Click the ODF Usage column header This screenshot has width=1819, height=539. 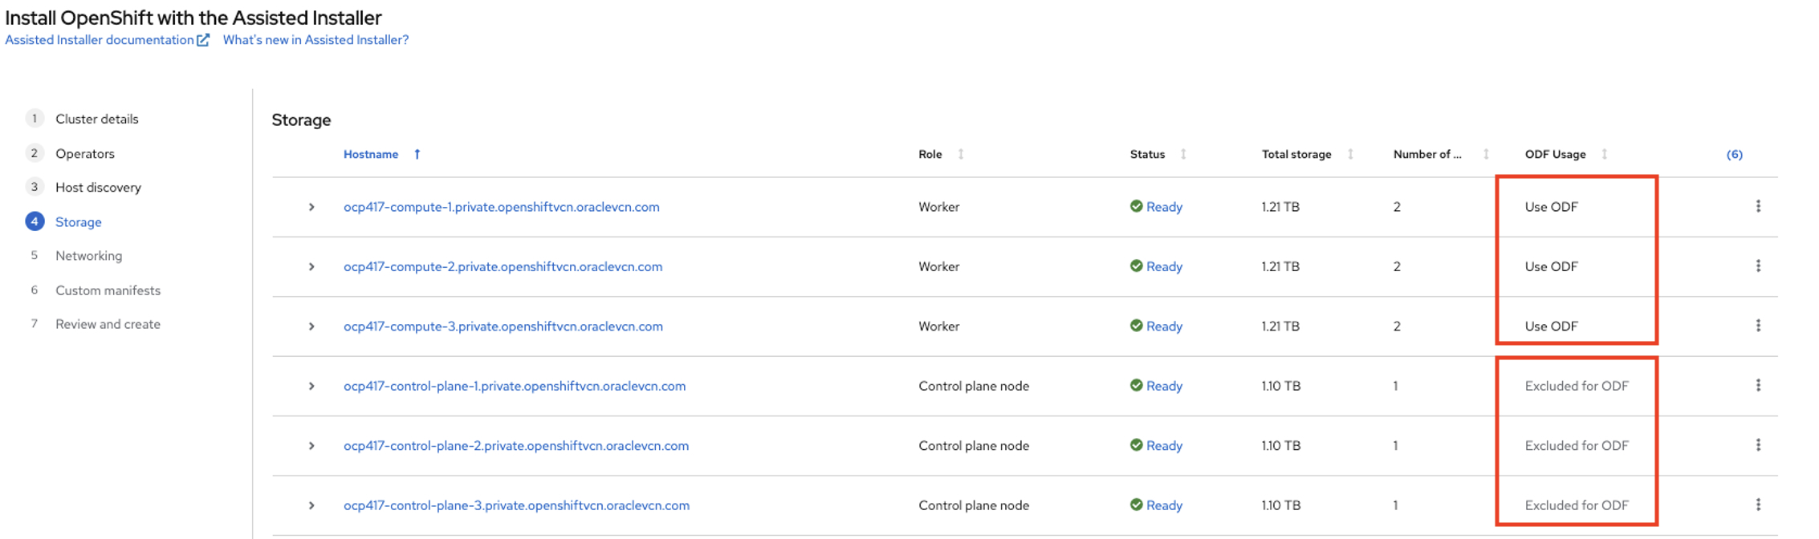[x=1555, y=154]
